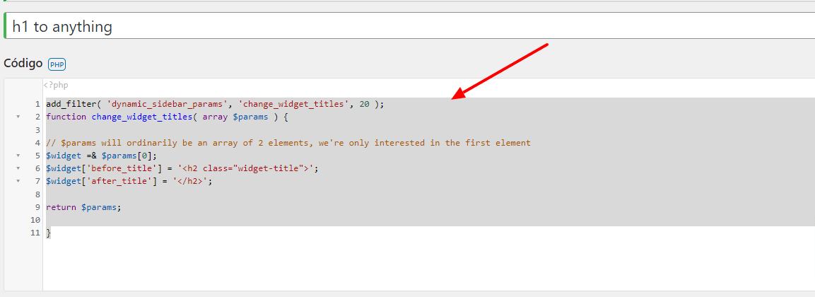The width and height of the screenshot is (815, 297).
Task: Click the comment starting '// $params will ordinarily'
Action: [x=288, y=143]
